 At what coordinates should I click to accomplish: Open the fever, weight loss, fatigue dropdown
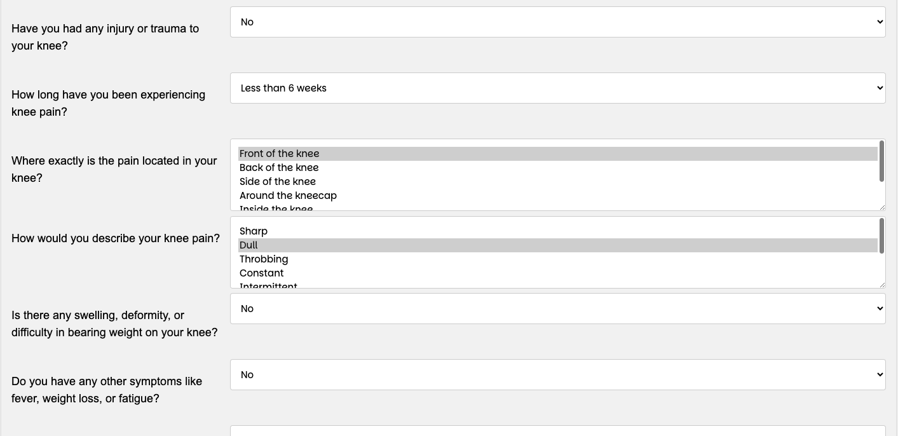[557, 375]
